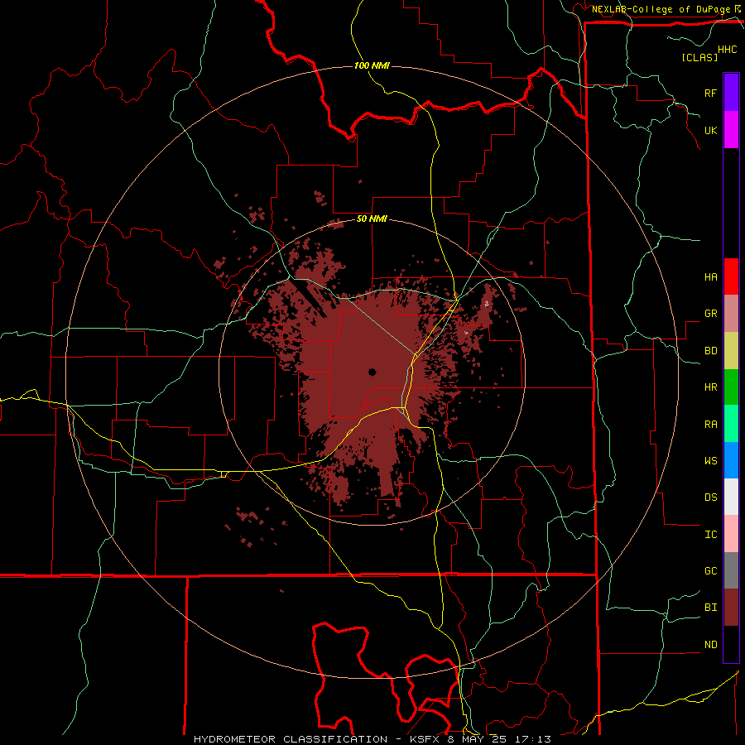Screen dimensions: 745x745
Task: Click the RF purple legend color block
Action: click(x=731, y=93)
